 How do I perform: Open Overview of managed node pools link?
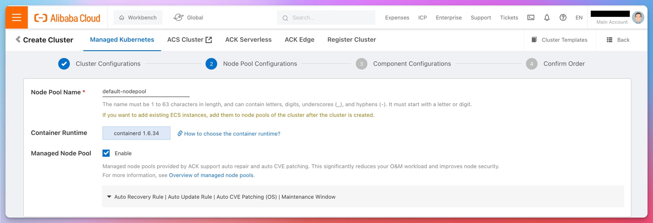coord(211,175)
